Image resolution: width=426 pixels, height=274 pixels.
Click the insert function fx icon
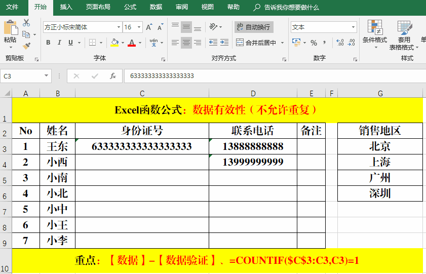click(x=113, y=76)
